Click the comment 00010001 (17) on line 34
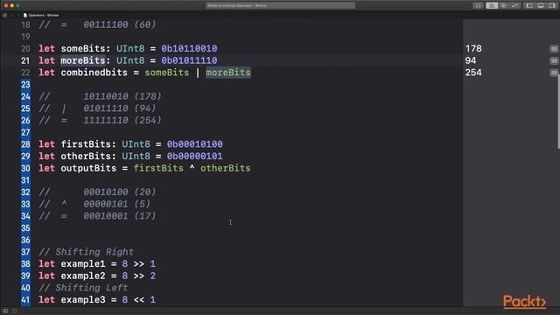560x315 pixels. coord(120,216)
